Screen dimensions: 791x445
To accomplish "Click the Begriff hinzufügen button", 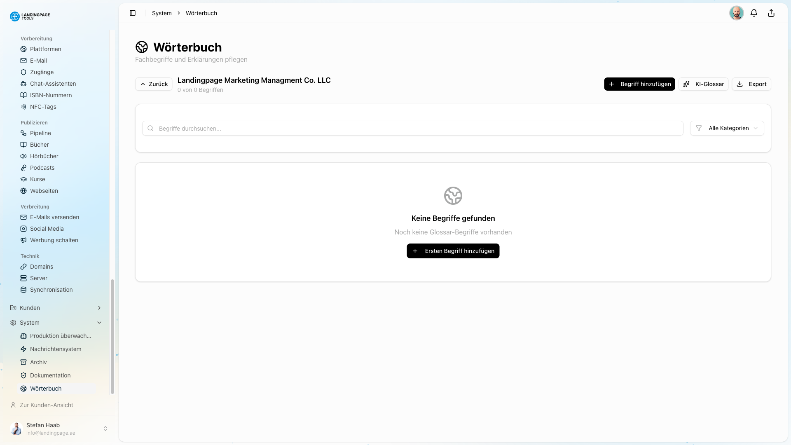I will coord(639,84).
